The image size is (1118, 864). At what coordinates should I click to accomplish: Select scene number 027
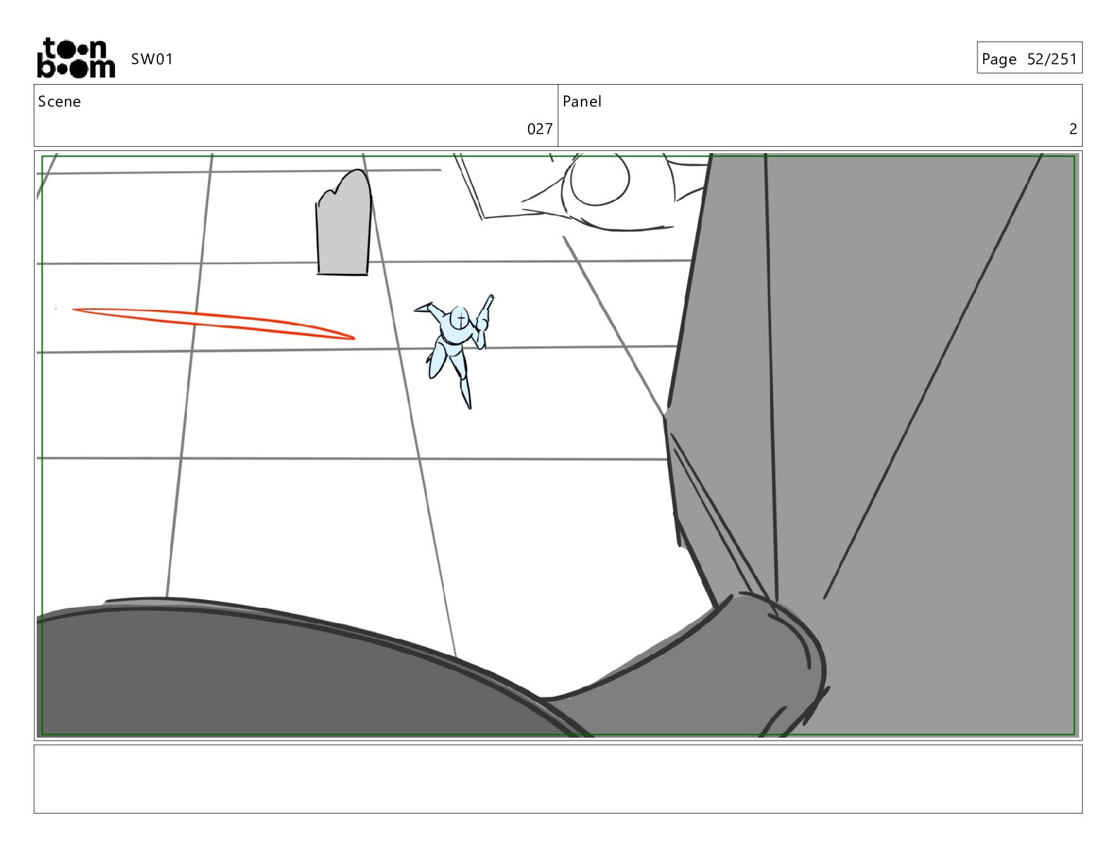coord(540,128)
